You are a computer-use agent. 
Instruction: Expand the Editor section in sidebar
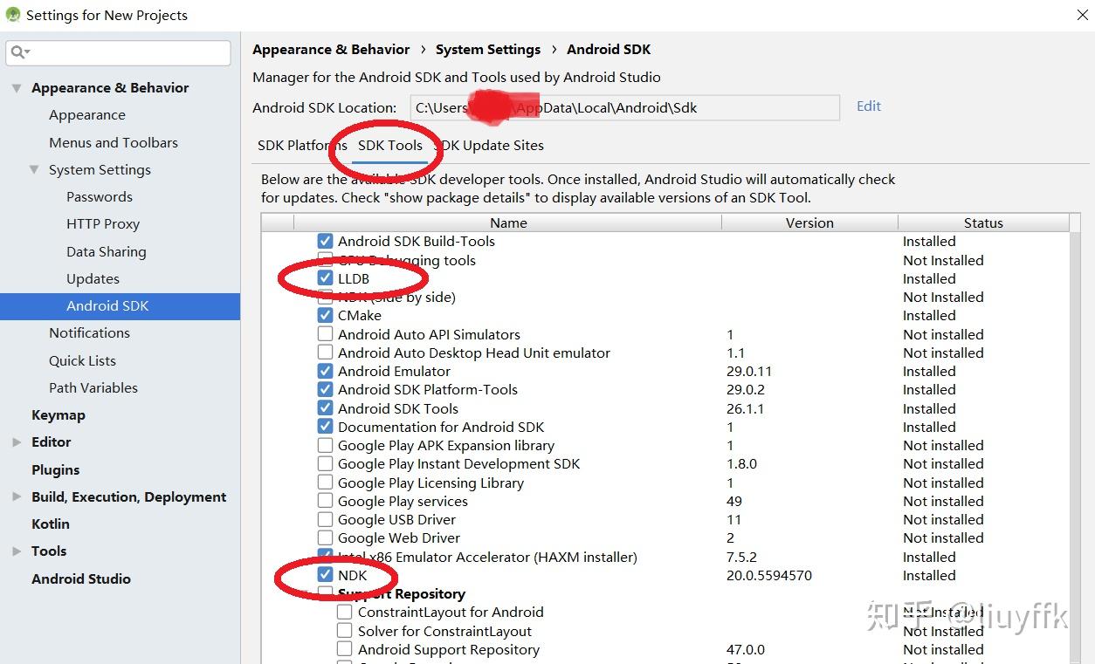click(x=16, y=442)
